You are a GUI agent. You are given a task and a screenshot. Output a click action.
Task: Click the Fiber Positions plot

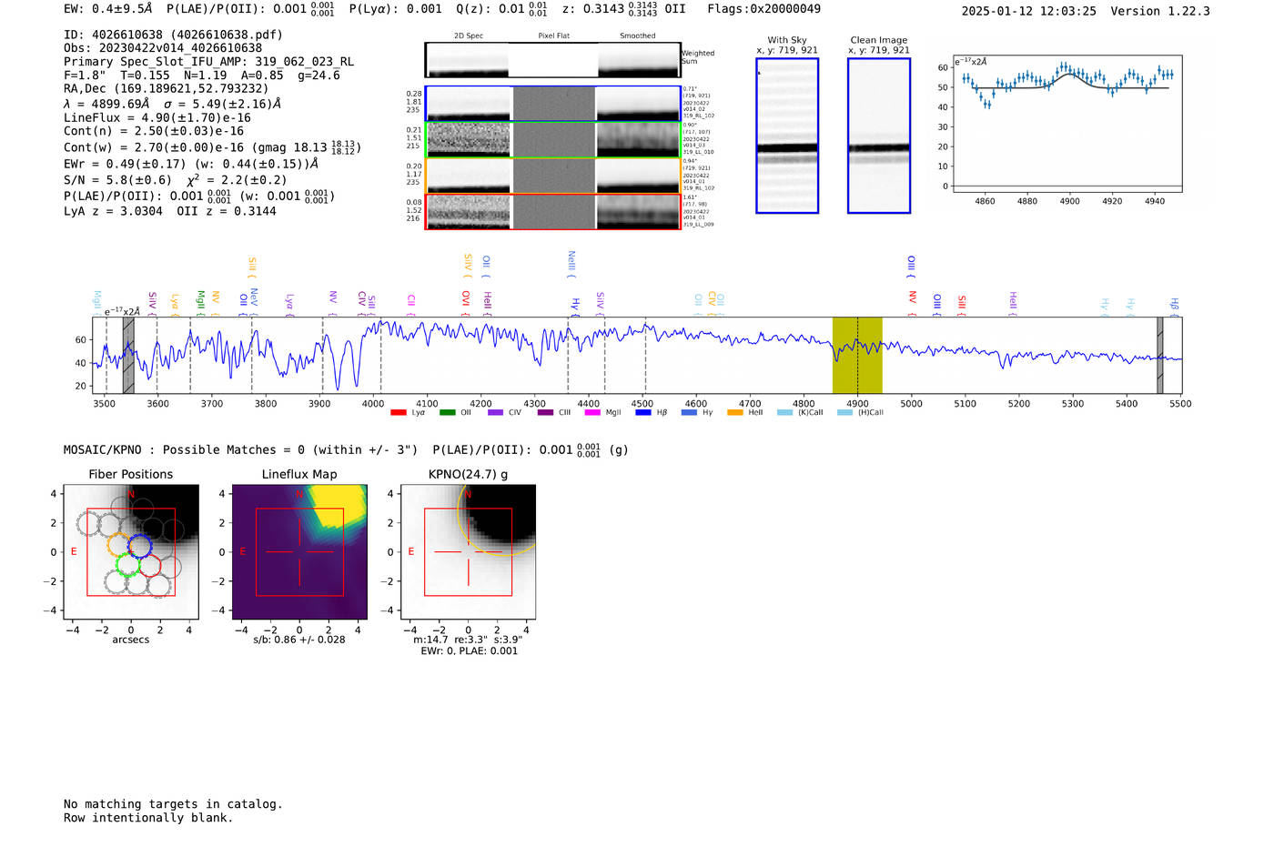(x=131, y=552)
